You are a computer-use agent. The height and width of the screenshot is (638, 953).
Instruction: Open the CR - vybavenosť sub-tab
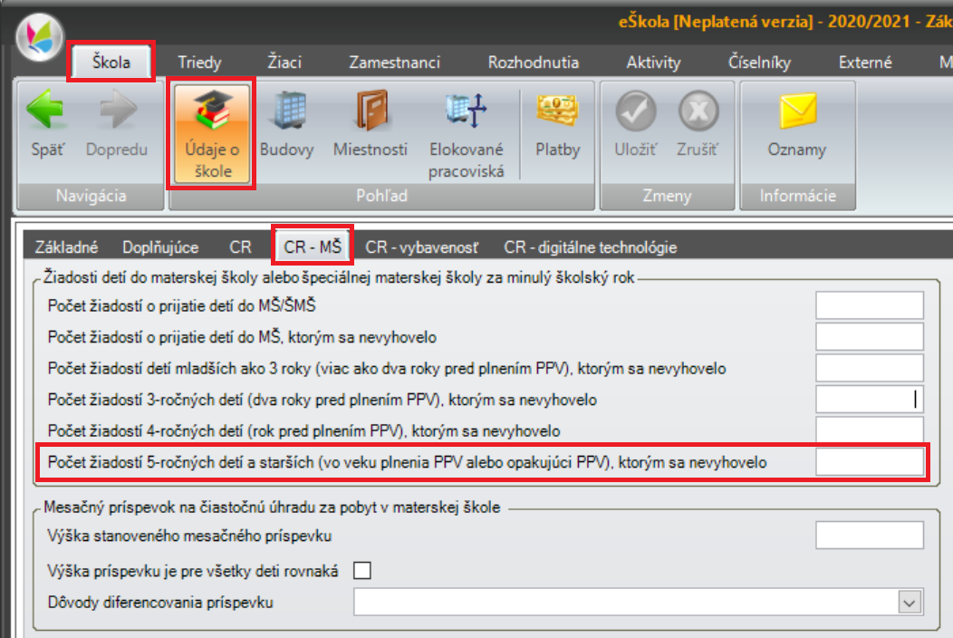coord(421,246)
